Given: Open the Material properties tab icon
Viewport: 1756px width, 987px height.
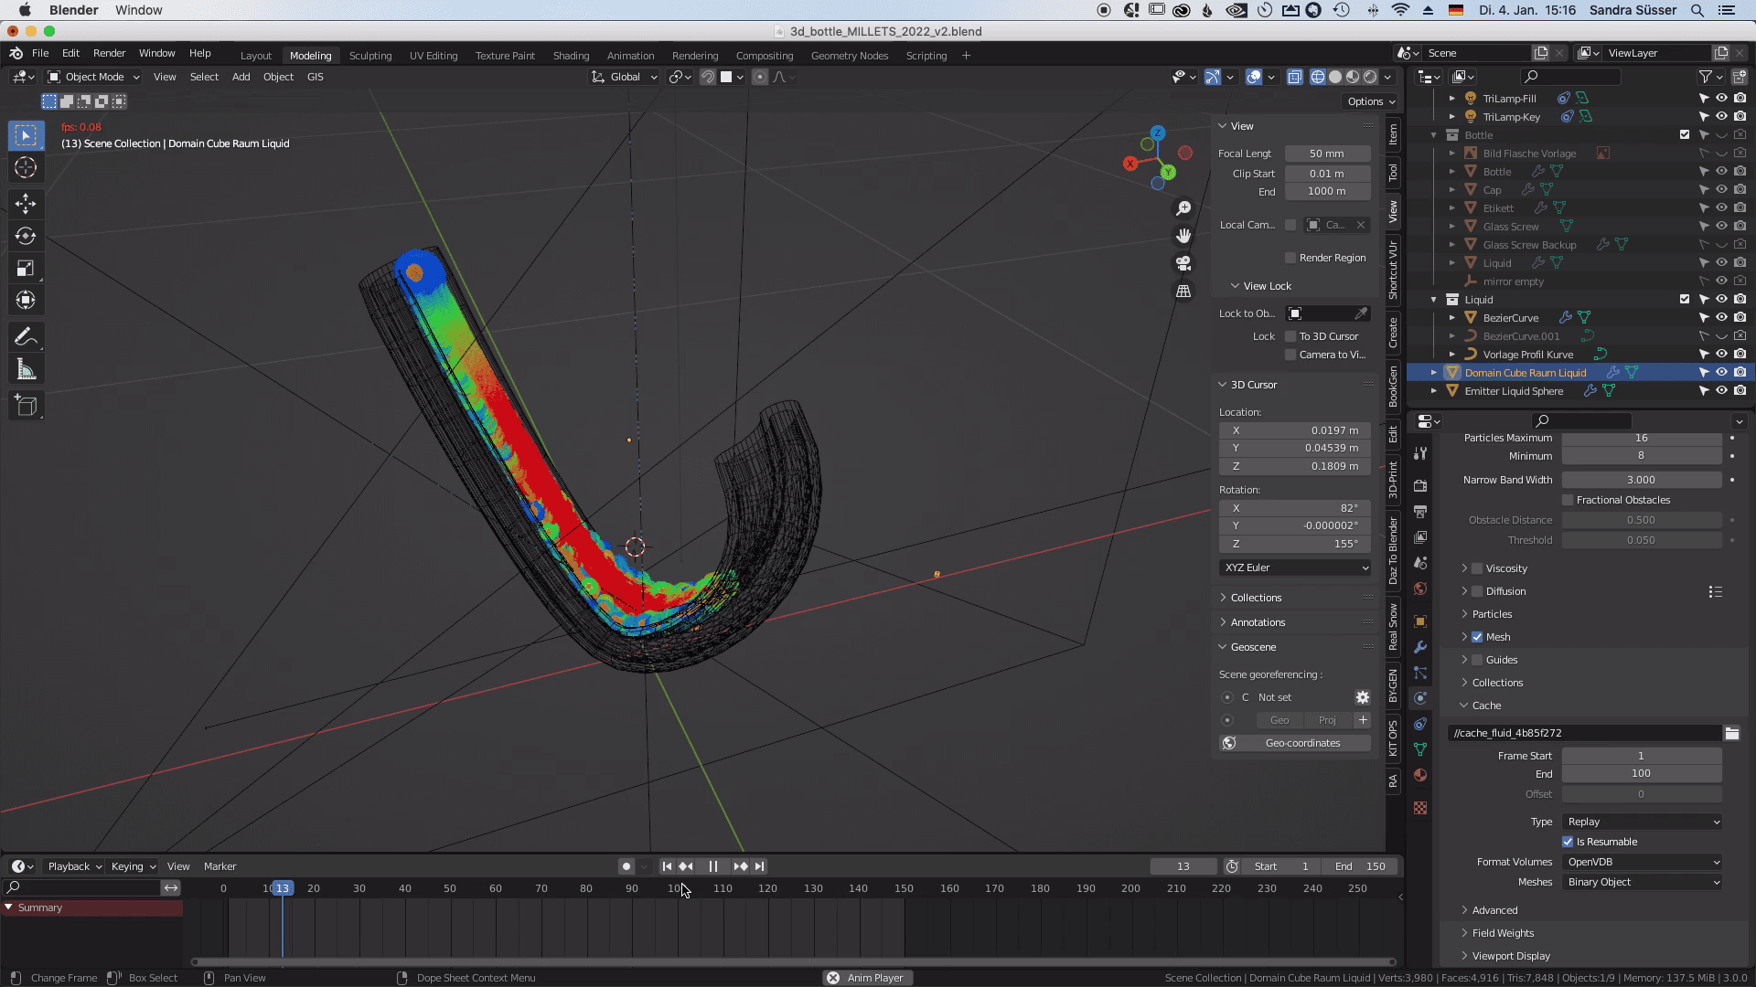Looking at the screenshot, I should tap(1419, 775).
